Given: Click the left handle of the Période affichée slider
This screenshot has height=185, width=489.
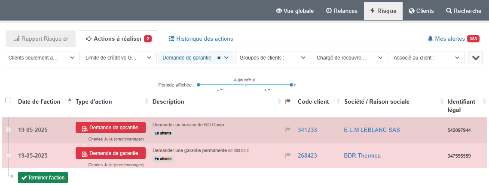Looking at the screenshot, I should [x=199, y=85].
